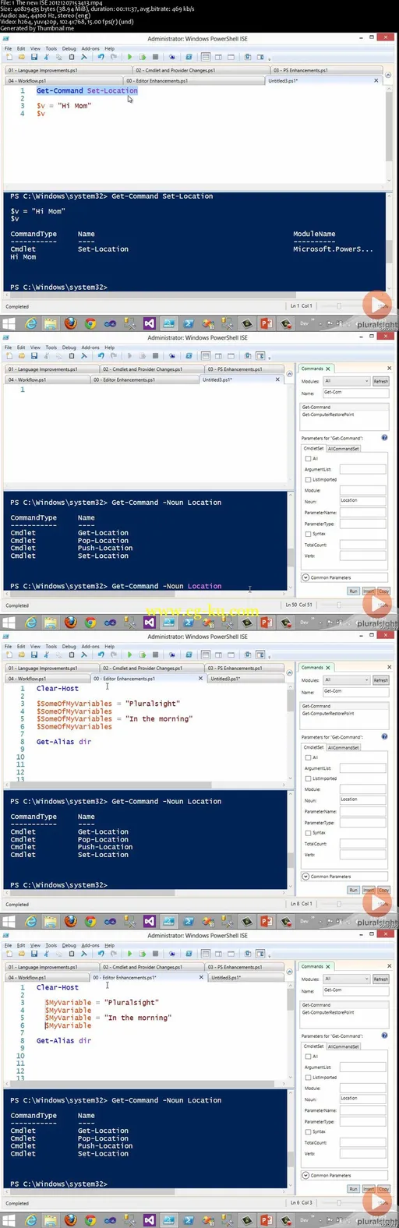Click PowerPoint icon on third frame taskbar

click(x=266, y=921)
